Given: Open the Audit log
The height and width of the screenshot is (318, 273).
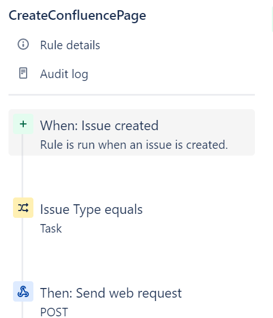Looking at the screenshot, I should tap(64, 74).
